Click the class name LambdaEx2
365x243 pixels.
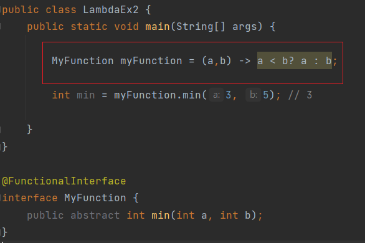pyautogui.click(x=111, y=10)
